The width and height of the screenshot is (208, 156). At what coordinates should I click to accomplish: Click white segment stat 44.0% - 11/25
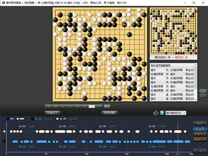click(27, 127)
